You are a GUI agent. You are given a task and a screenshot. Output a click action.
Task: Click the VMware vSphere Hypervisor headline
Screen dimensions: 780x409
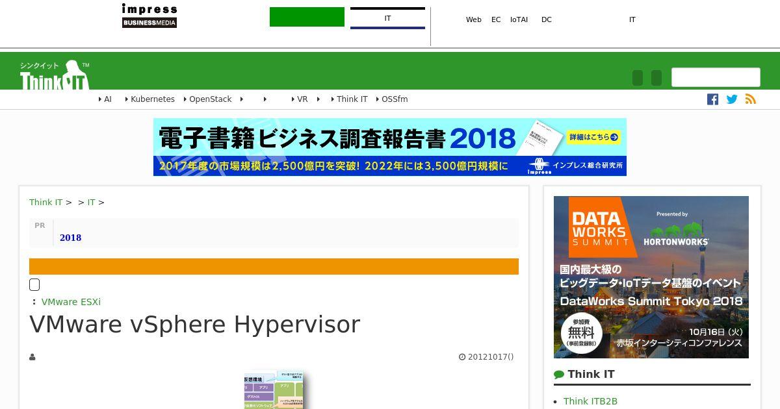click(x=194, y=324)
